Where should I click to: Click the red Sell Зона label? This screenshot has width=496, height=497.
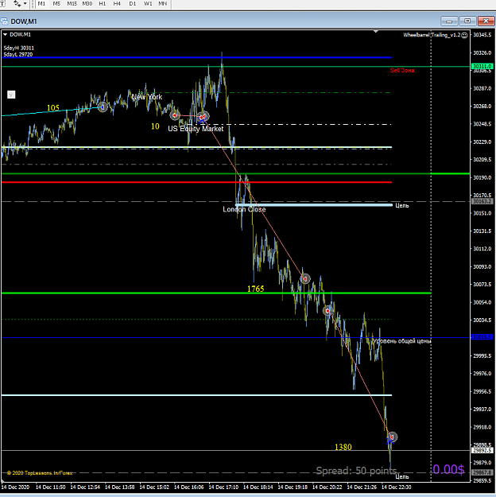[402, 70]
